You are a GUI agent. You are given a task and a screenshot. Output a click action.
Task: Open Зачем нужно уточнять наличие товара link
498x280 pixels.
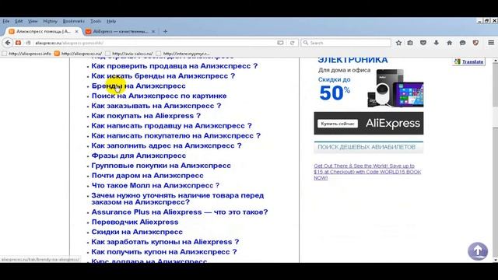click(x=177, y=199)
